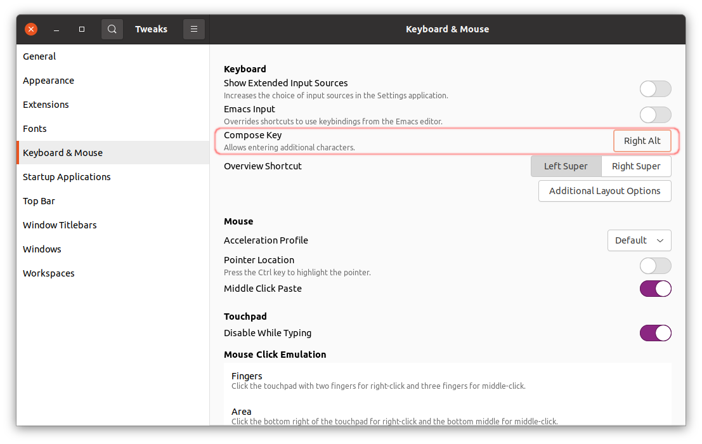Image resolution: width=702 pixels, height=444 pixels.
Task: Turn on Pointer Location switch
Action: point(655,266)
